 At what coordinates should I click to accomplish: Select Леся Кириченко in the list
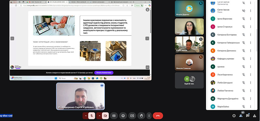(231, 75)
